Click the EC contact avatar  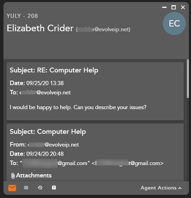click(x=174, y=23)
